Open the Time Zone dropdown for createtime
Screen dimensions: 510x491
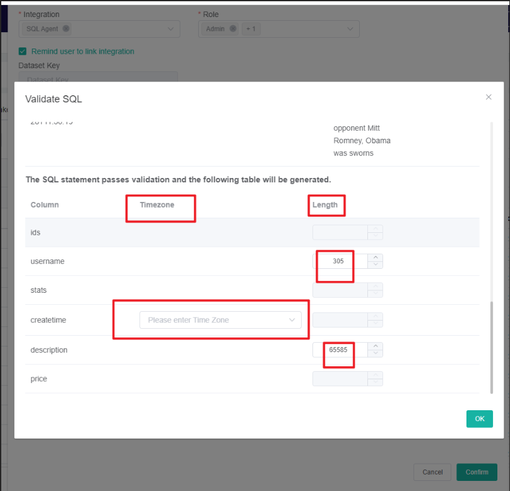(x=221, y=320)
